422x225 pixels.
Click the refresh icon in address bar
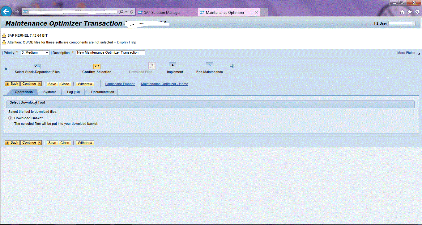132,12
